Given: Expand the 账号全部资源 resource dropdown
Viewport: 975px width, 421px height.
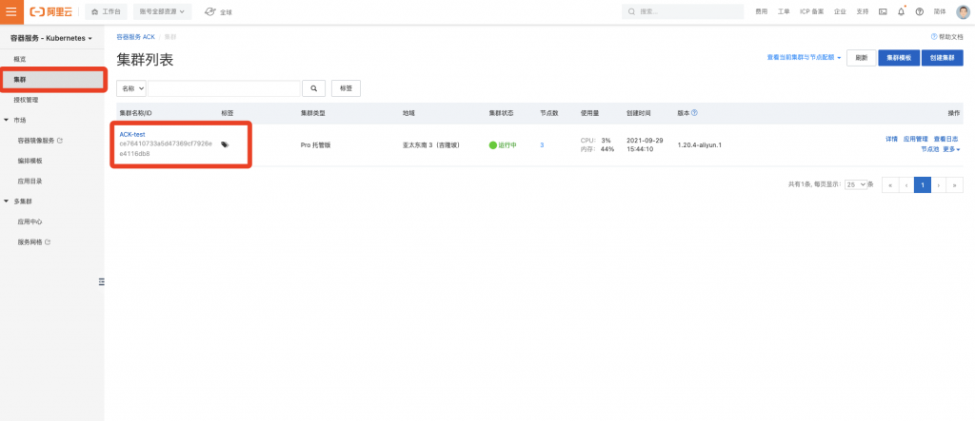Looking at the screenshot, I should pos(162,11).
